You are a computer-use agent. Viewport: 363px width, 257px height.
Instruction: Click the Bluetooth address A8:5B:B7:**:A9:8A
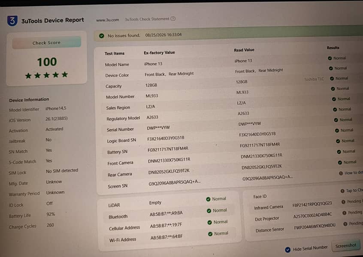coord(166,214)
